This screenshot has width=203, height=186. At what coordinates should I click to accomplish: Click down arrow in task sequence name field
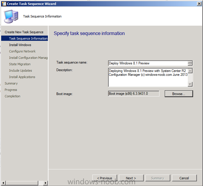tap(190, 64)
